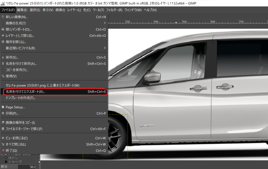Image resolution: width=268 pixels, height=169 pixels.
Task: Select the シャープ radio button
Action: [x=6, y=162]
